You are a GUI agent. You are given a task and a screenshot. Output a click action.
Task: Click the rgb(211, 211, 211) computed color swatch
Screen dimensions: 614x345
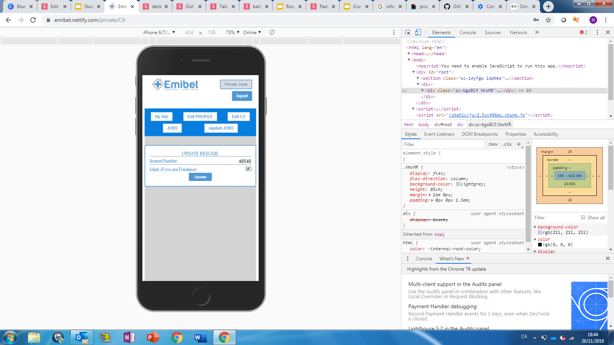[540, 232]
